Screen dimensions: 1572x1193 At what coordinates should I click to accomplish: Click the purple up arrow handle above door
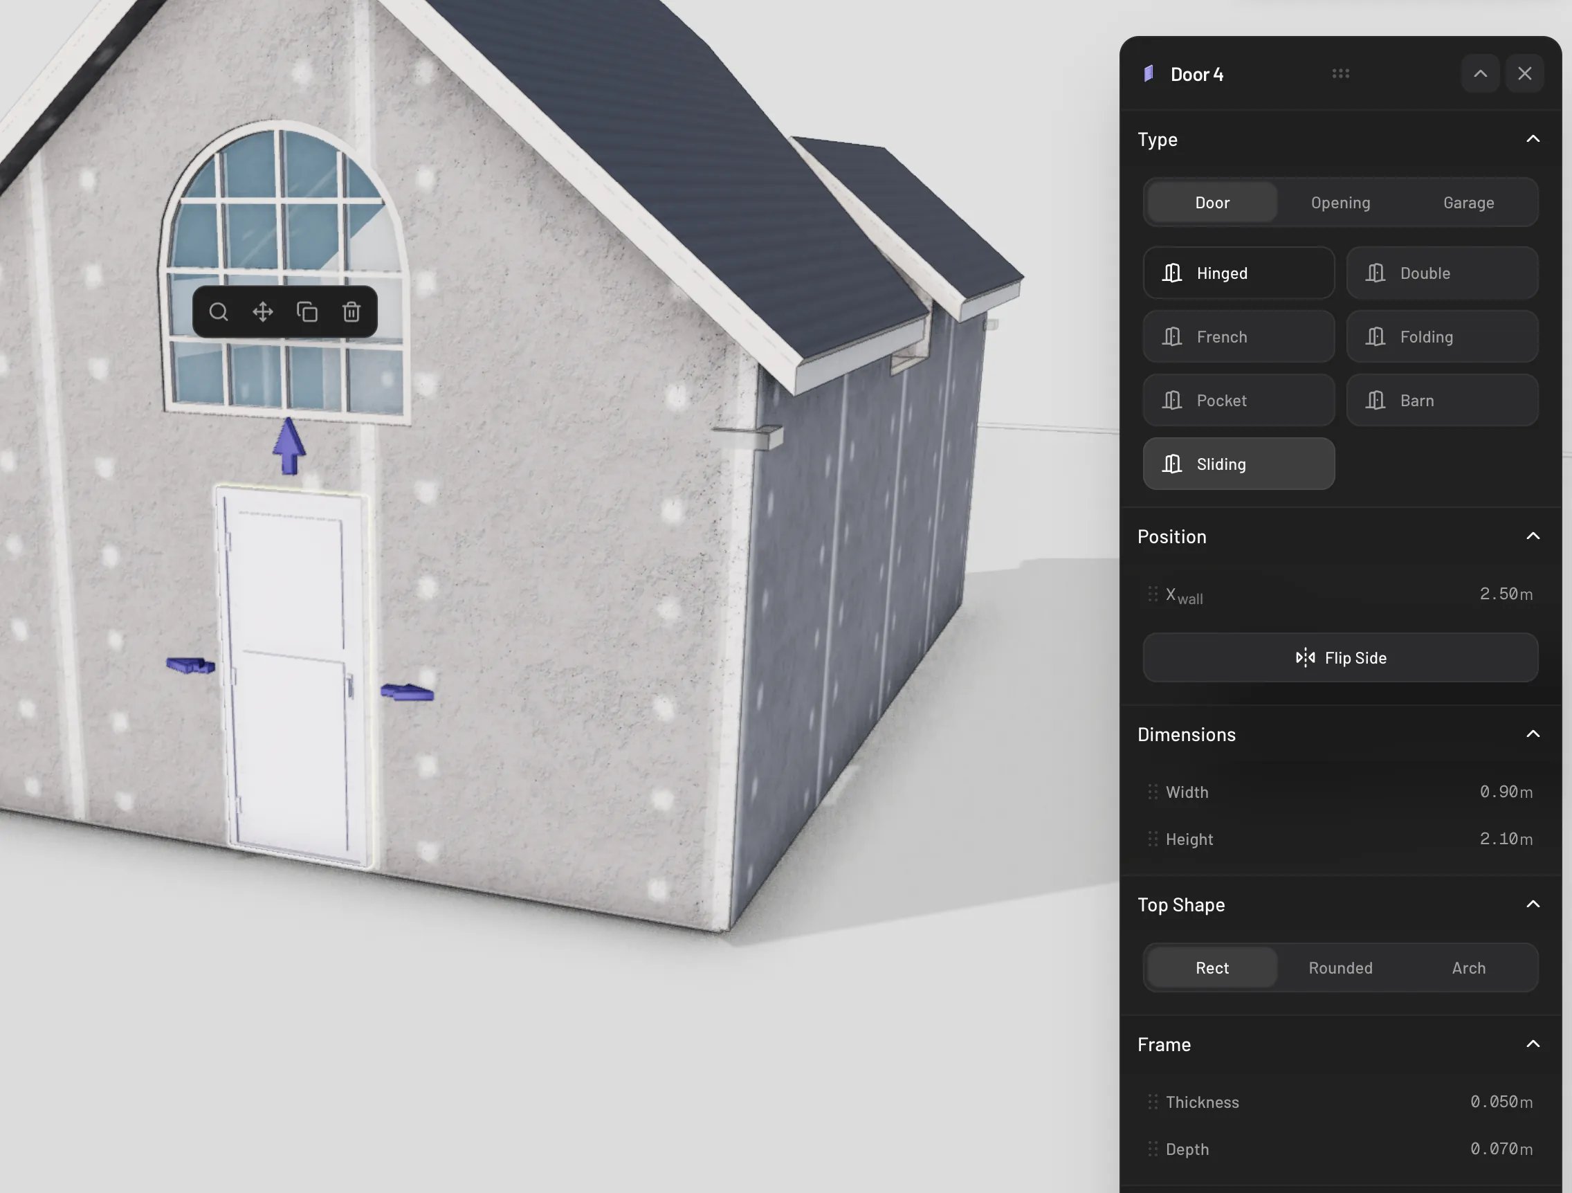pos(289,446)
